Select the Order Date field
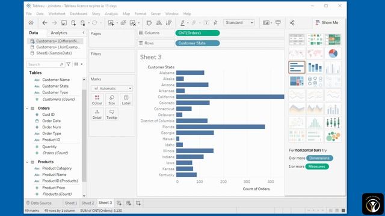The image size is (385, 216). [51, 121]
